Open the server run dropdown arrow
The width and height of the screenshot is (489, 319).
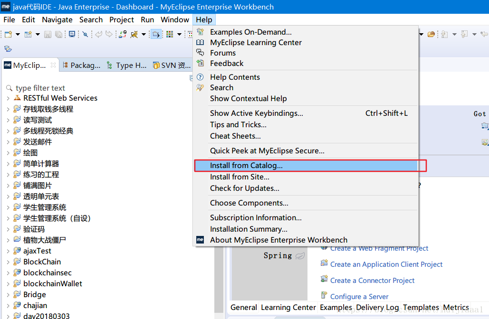[144, 34]
